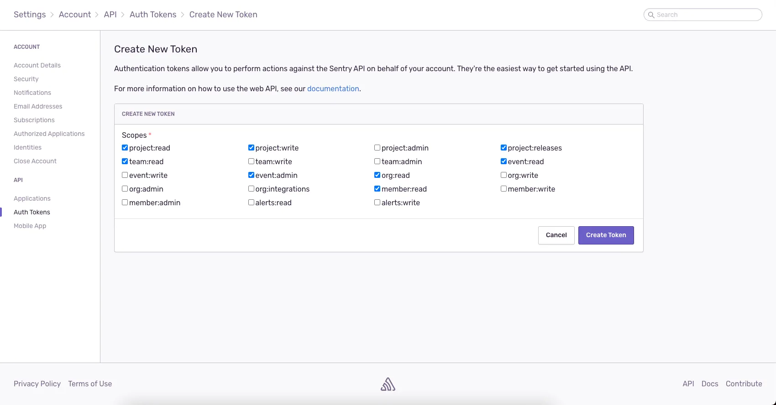Image resolution: width=776 pixels, height=405 pixels.
Task: Open Authorized Applications in sidebar
Action: tap(49, 134)
